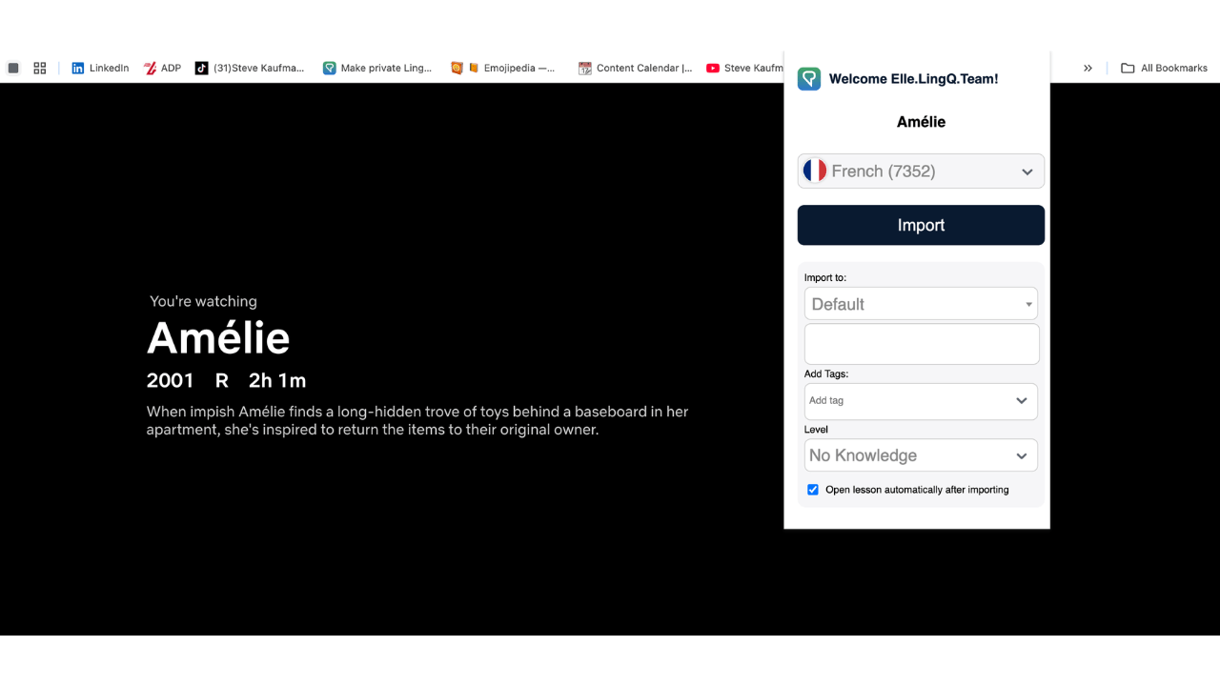Click the 2h 1m runtime text
Viewport: 1220px width, 686px height.
point(277,380)
